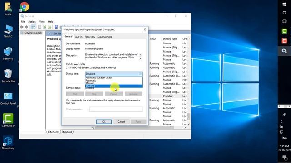Switch to the Log On tab
The height and width of the screenshot is (163, 291).
click(79, 37)
